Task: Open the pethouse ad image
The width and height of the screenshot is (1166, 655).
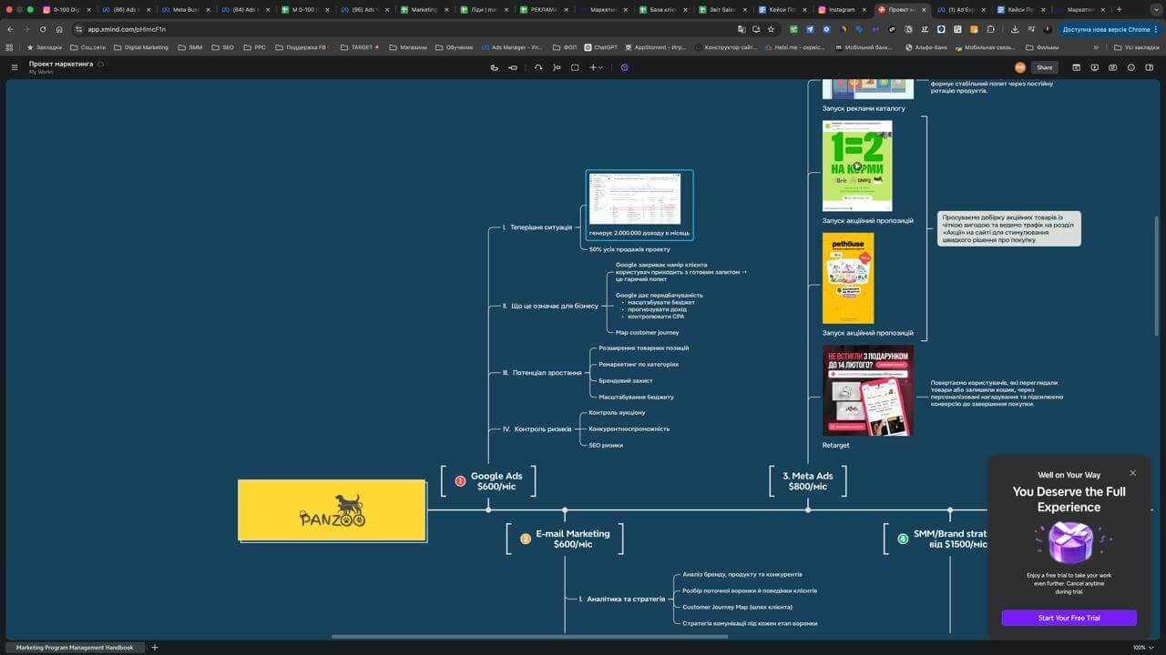Action: click(848, 278)
